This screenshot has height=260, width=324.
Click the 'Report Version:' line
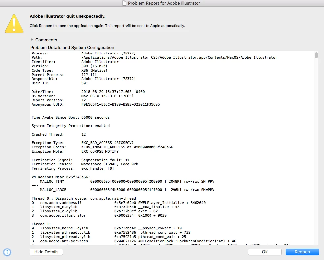pyautogui.click(x=58, y=100)
